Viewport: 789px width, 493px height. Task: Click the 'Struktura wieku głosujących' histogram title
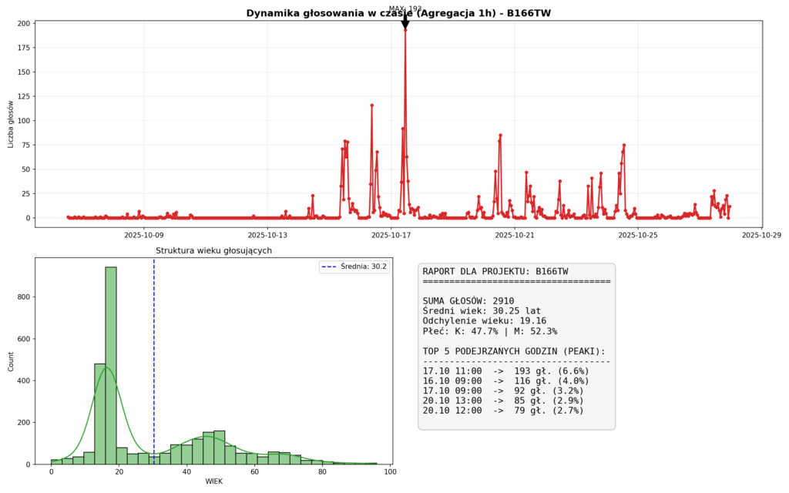click(213, 250)
